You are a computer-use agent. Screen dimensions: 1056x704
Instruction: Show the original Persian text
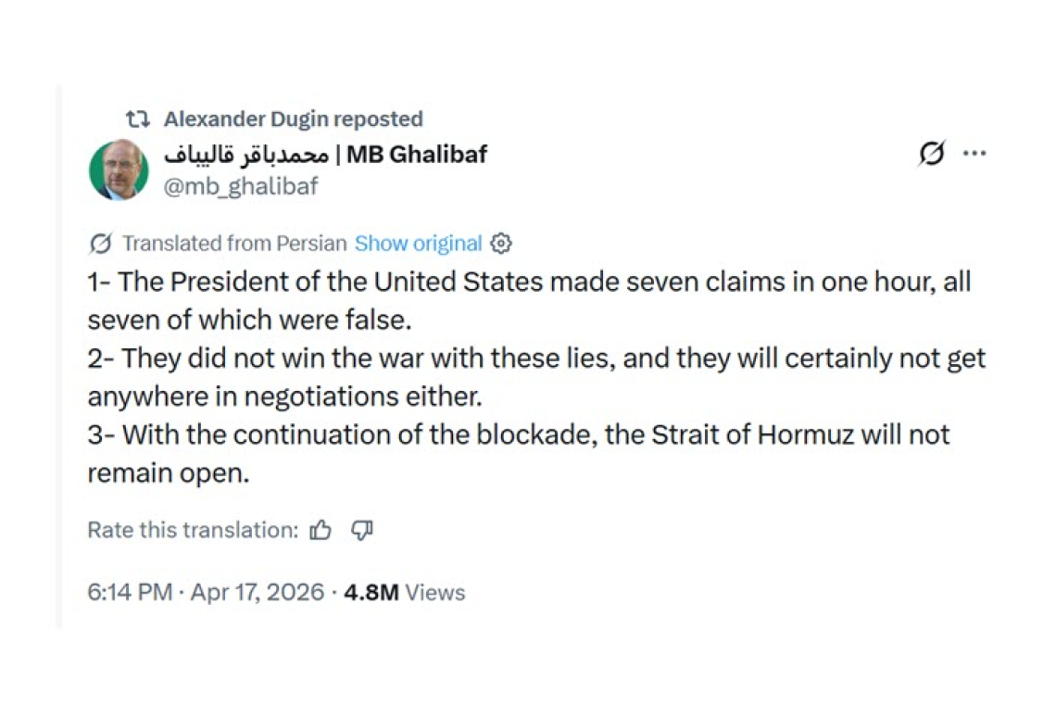[418, 243]
